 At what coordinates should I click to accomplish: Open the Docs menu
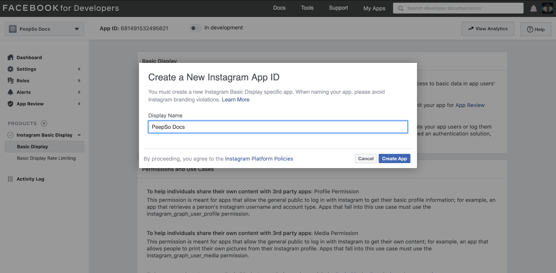click(x=279, y=8)
